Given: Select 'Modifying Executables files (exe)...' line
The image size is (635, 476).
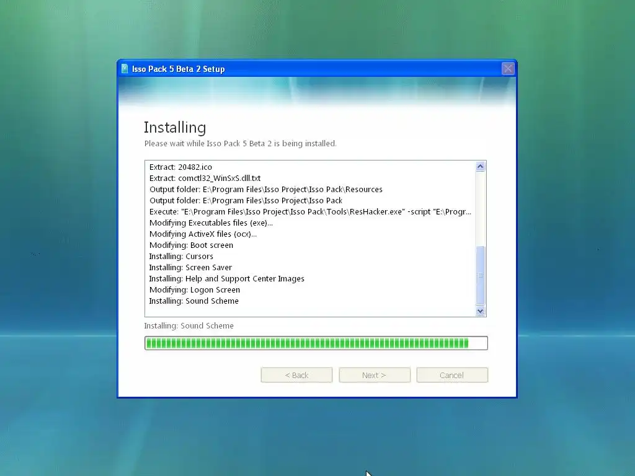Looking at the screenshot, I should tap(211, 223).
